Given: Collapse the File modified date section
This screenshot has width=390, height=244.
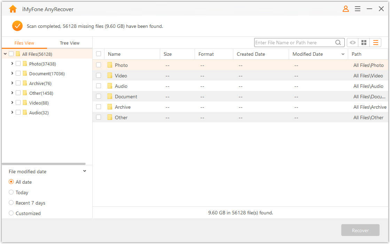Looking at the screenshot, I should (85, 171).
